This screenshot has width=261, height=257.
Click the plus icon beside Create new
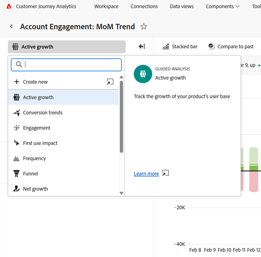coord(17,82)
